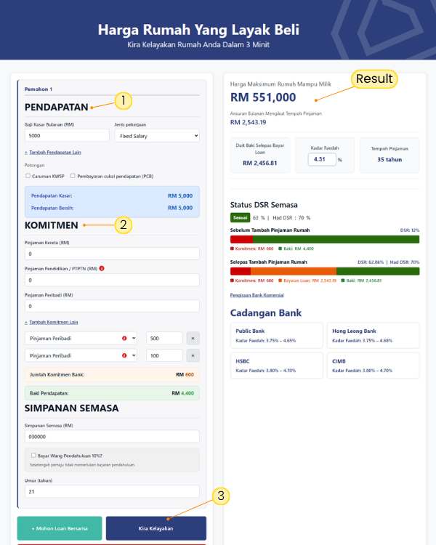Delete the 100 commitment row
This screenshot has width=436, height=545.
[193, 355]
